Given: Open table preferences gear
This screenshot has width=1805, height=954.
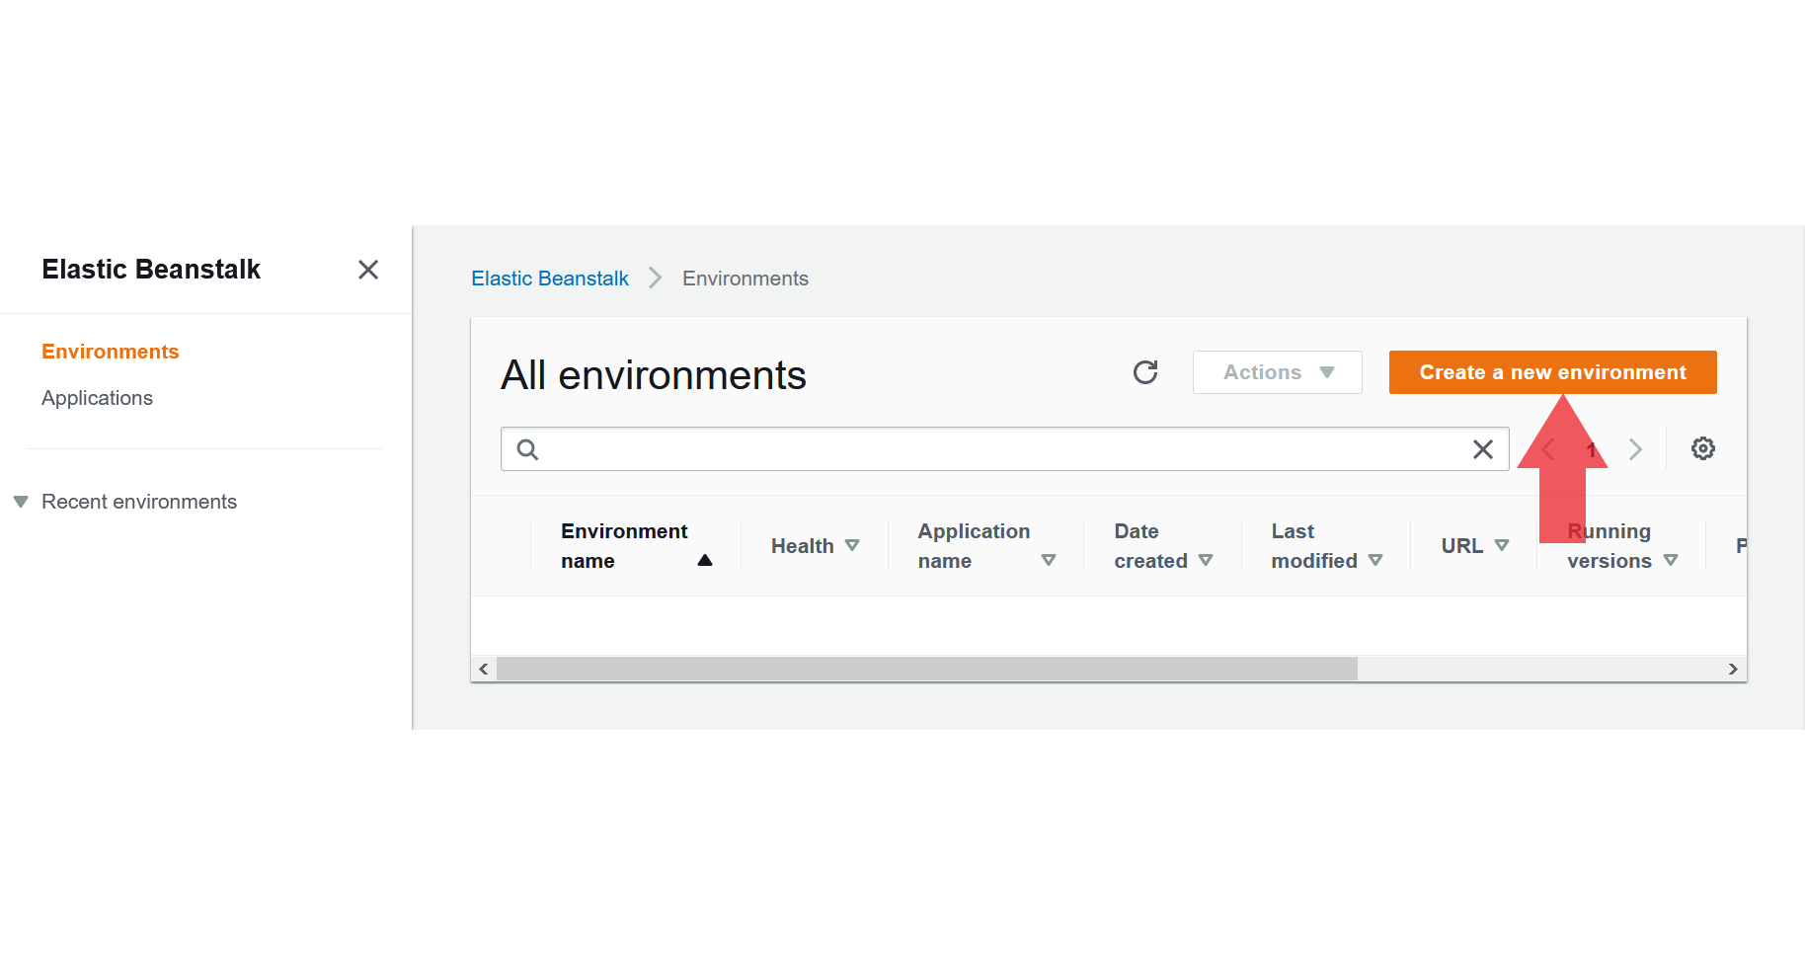Looking at the screenshot, I should click(1703, 448).
